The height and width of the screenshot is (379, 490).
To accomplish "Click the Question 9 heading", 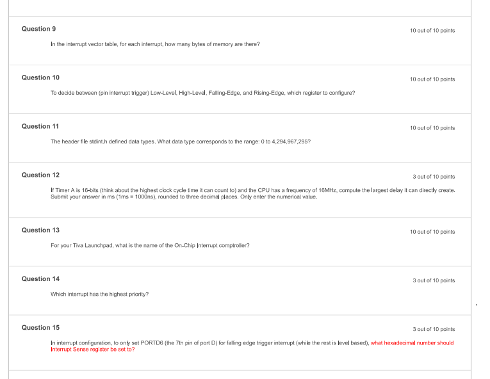I will [x=38, y=29].
